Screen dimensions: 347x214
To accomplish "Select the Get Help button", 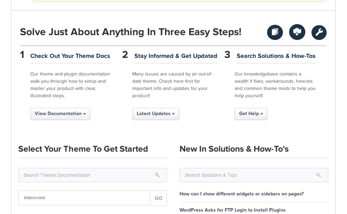I will [251, 114].
